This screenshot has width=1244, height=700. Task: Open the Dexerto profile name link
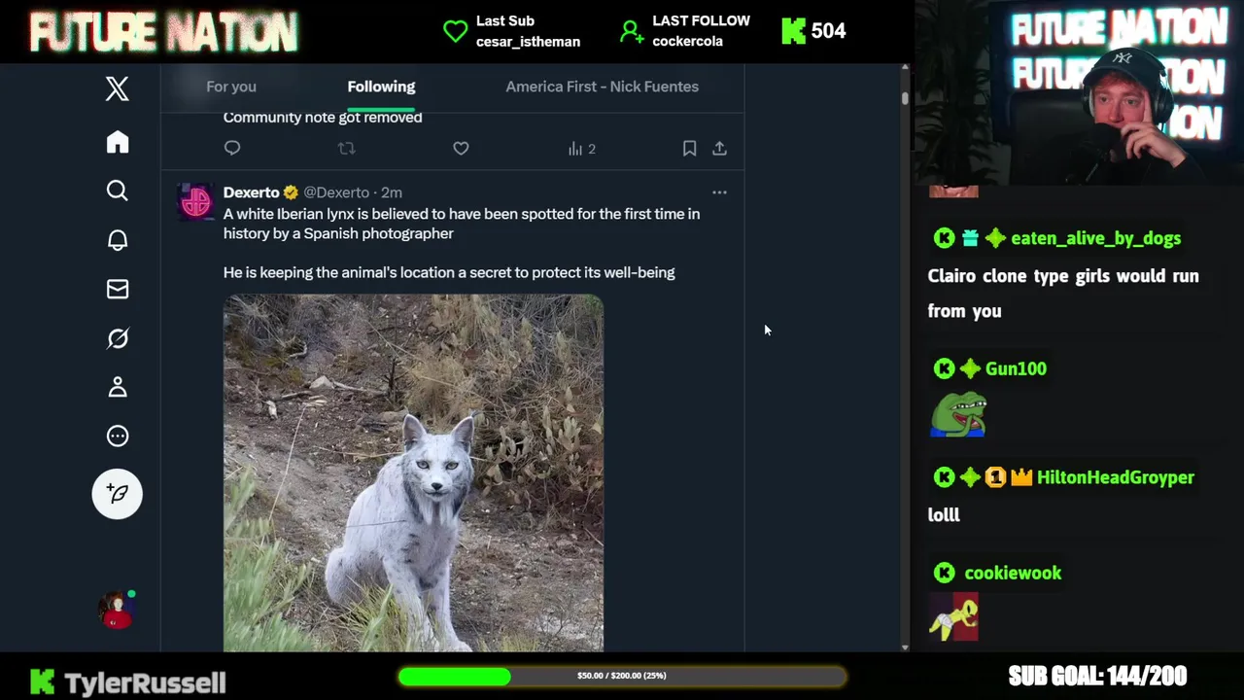[x=252, y=192]
